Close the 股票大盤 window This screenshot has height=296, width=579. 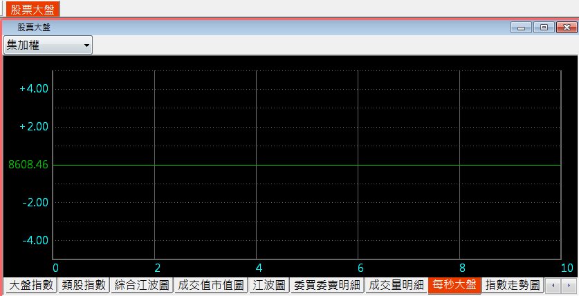tap(566, 28)
